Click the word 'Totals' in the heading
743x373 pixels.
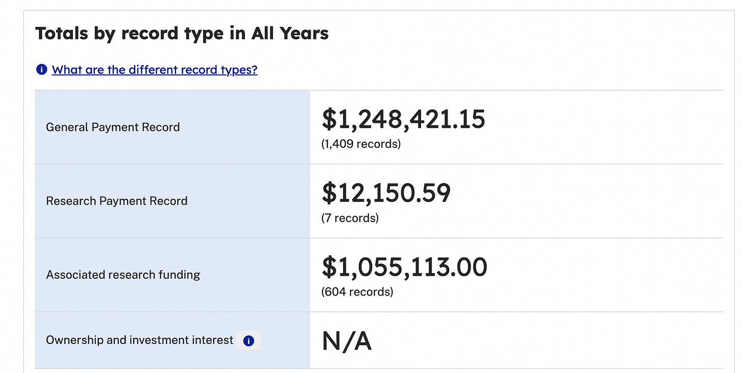click(64, 34)
